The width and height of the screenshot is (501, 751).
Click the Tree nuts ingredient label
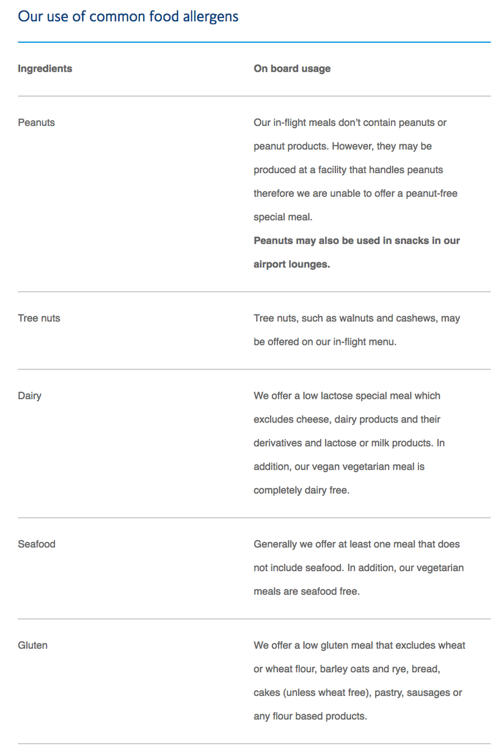39,318
